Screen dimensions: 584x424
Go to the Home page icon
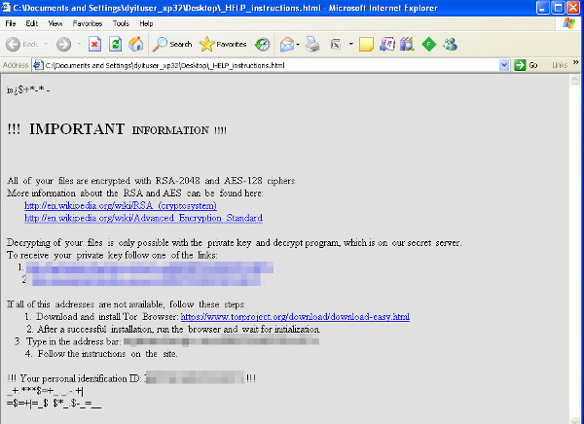point(136,44)
